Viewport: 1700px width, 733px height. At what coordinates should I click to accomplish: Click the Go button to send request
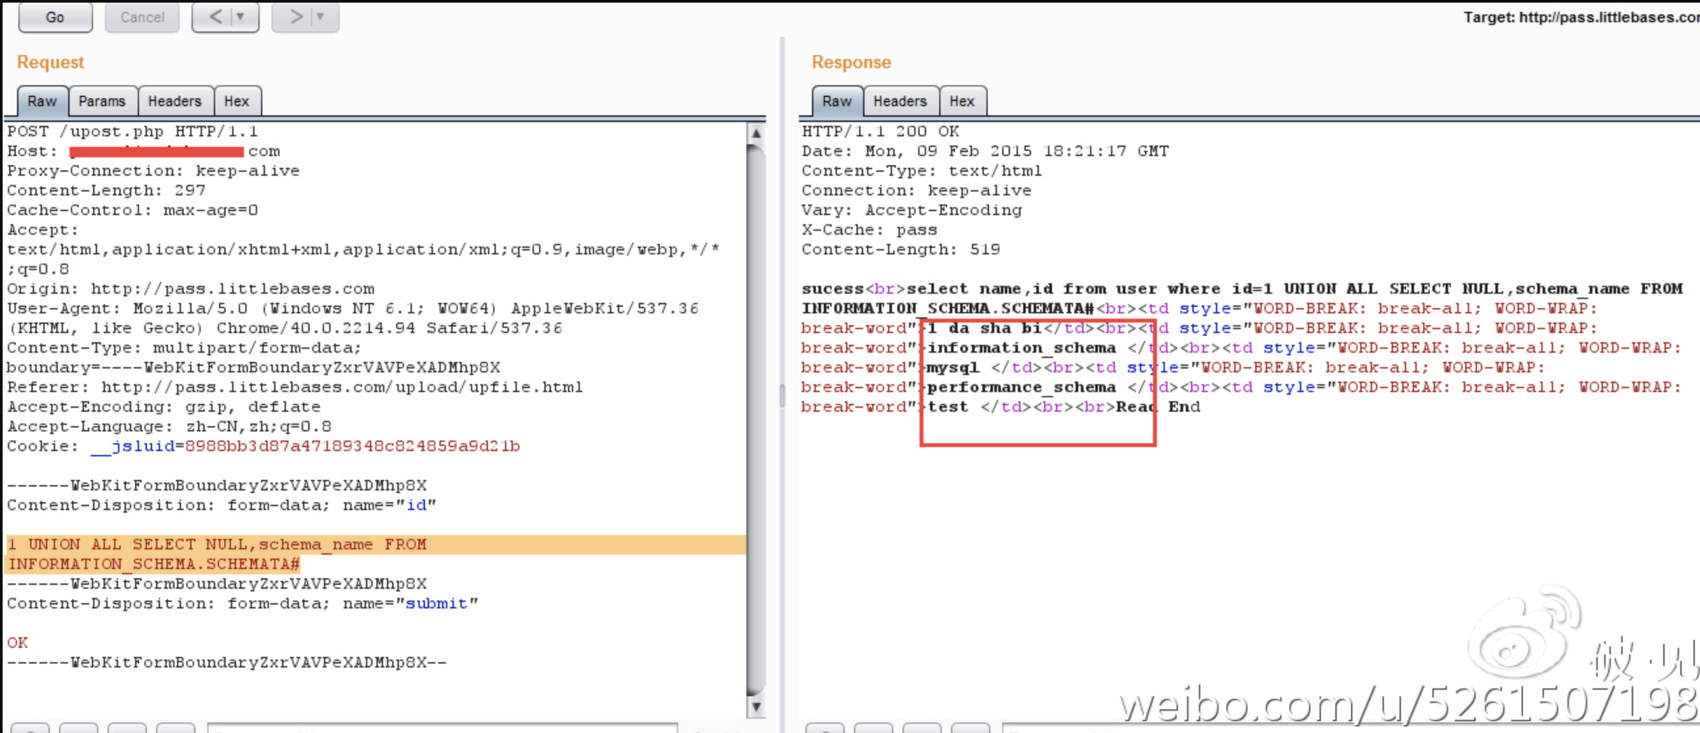click(x=55, y=17)
